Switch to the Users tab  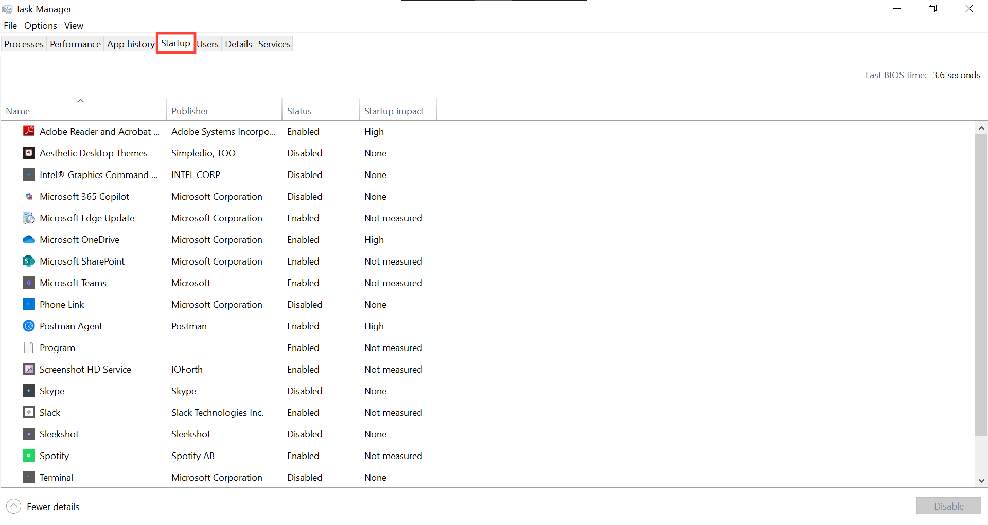tap(207, 44)
